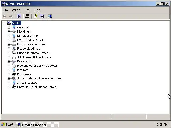The width and height of the screenshot is (171, 128).
Task: Select the Computer label
Action: tap(23, 27)
